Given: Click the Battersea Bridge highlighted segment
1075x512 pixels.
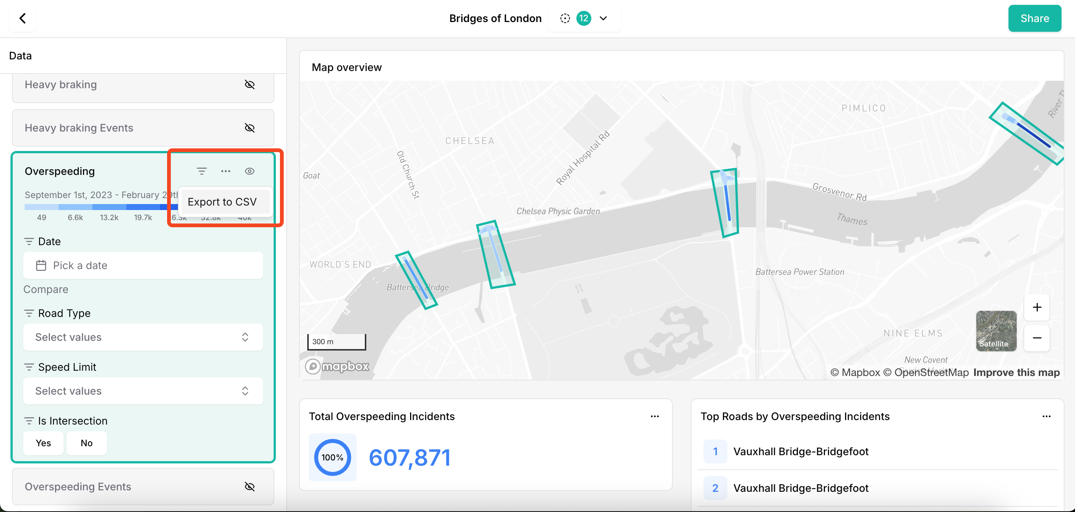Looking at the screenshot, I should click(x=416, y=280).
